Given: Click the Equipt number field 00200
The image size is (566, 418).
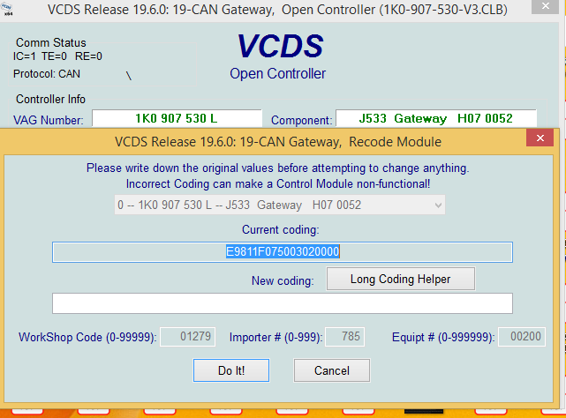Looking at the screenshot, I should tap(522, 337).
